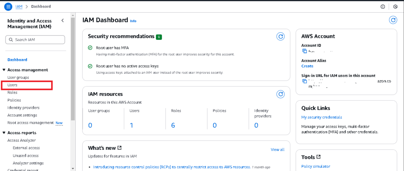Click the sidebar scrollbar down arrow
Screen dimensions: 404x171
click(x=73, y=168)
